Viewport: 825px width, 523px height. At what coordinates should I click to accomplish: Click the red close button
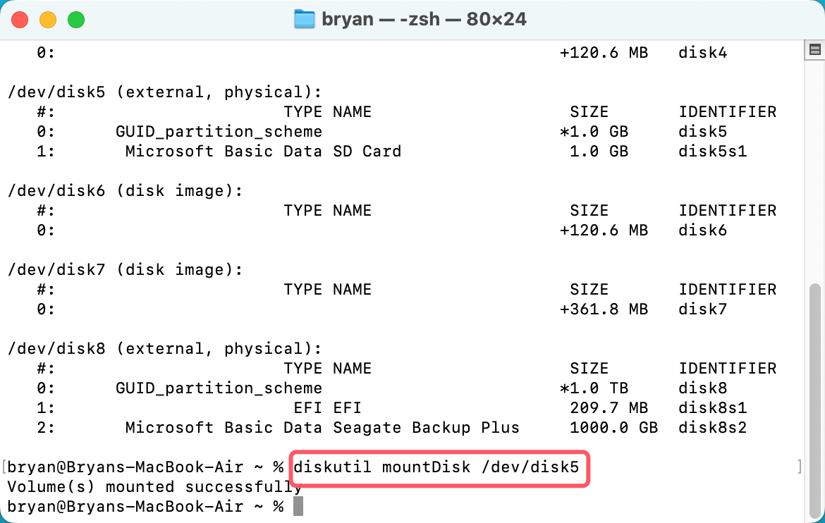pyautogui.click(x=20, y=19)
